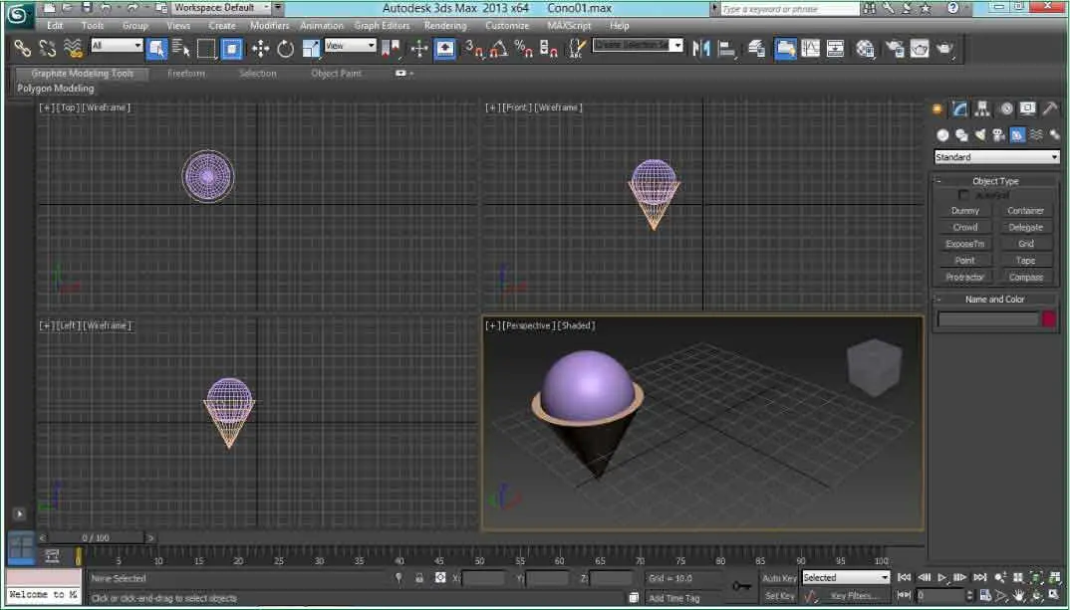Viewport: 1070px width, 610px height.
Task: Click the Auto Key button
Action: pyautogui.click(x=779, y=578)
